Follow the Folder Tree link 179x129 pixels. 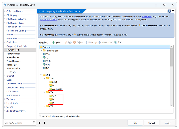click(147, 16)
